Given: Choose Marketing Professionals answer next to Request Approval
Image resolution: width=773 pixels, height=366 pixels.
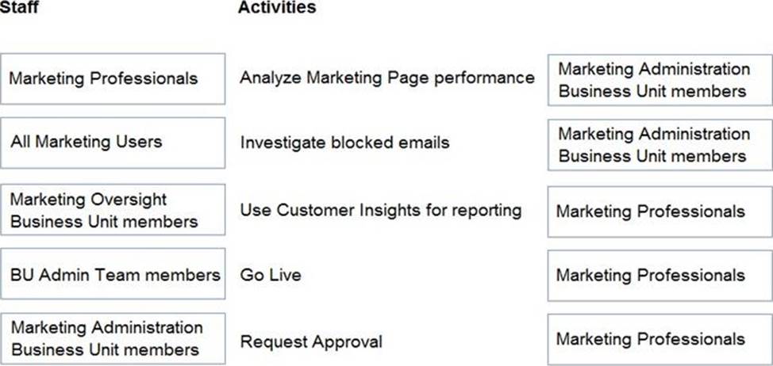Looking at the screenshot, I should [651, 339].
